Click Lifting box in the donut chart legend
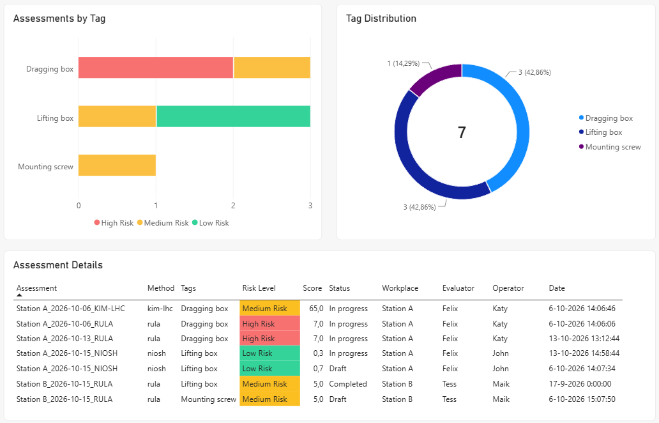The height and width of the screenshot is (423, 659). click(x=600, y=132)
